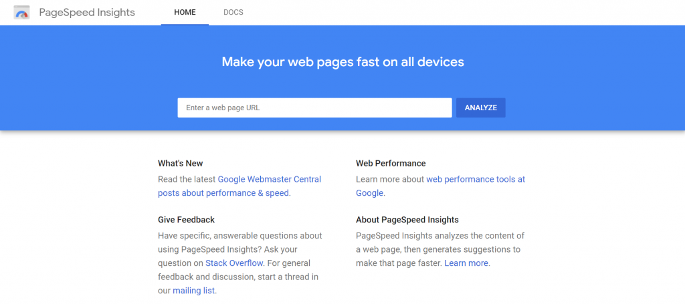Viewport: 685px width, 304px height.
Task: Switch to the HOME tab
Action: (x=185, y=13)
